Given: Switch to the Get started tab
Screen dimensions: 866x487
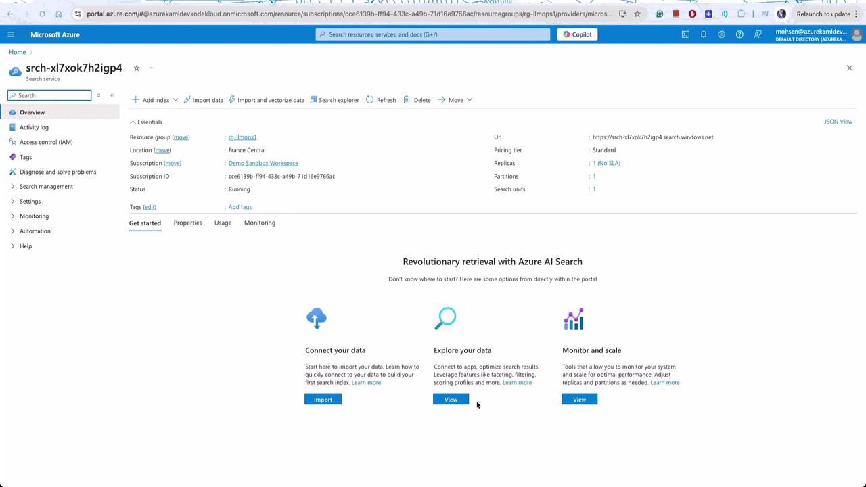Looking at the screenshot, I should (145, 223).
